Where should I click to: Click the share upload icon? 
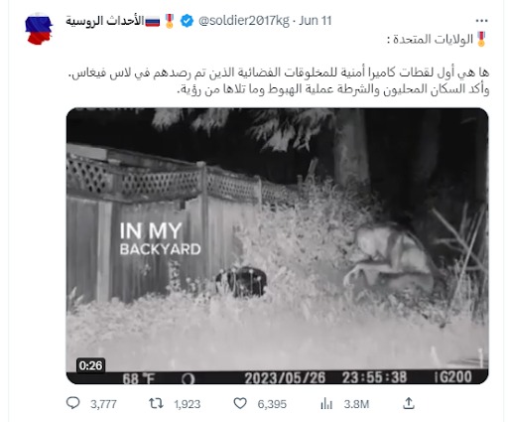tap(409, 403)
